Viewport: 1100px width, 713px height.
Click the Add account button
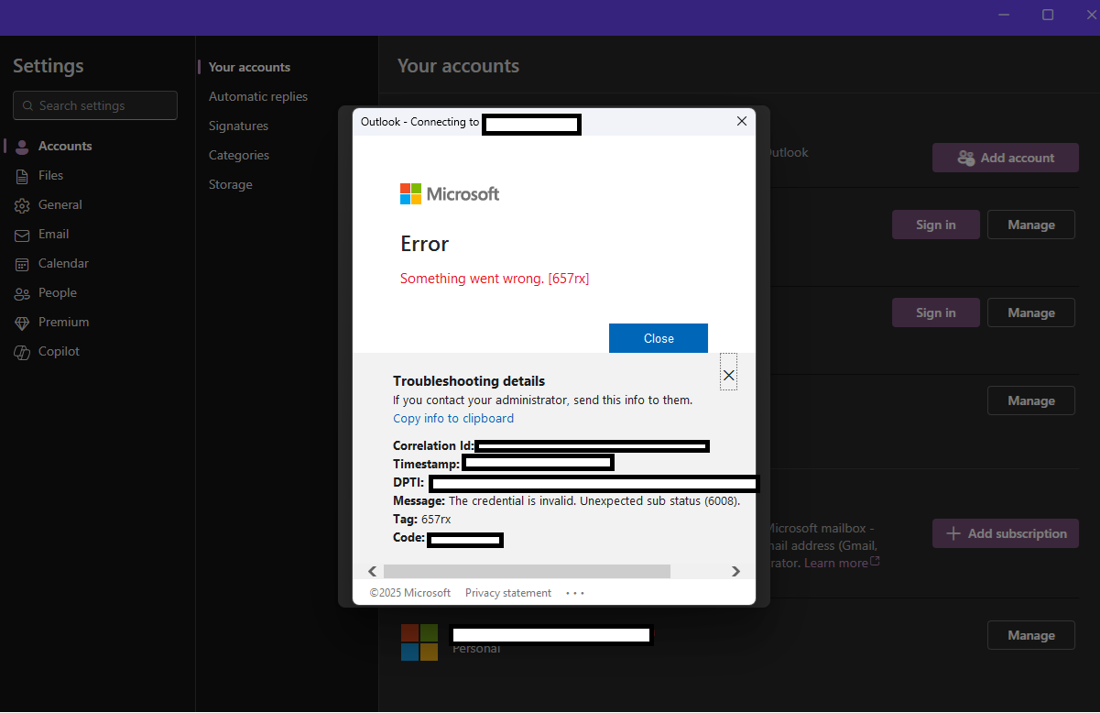click(x=1006, y=158)
